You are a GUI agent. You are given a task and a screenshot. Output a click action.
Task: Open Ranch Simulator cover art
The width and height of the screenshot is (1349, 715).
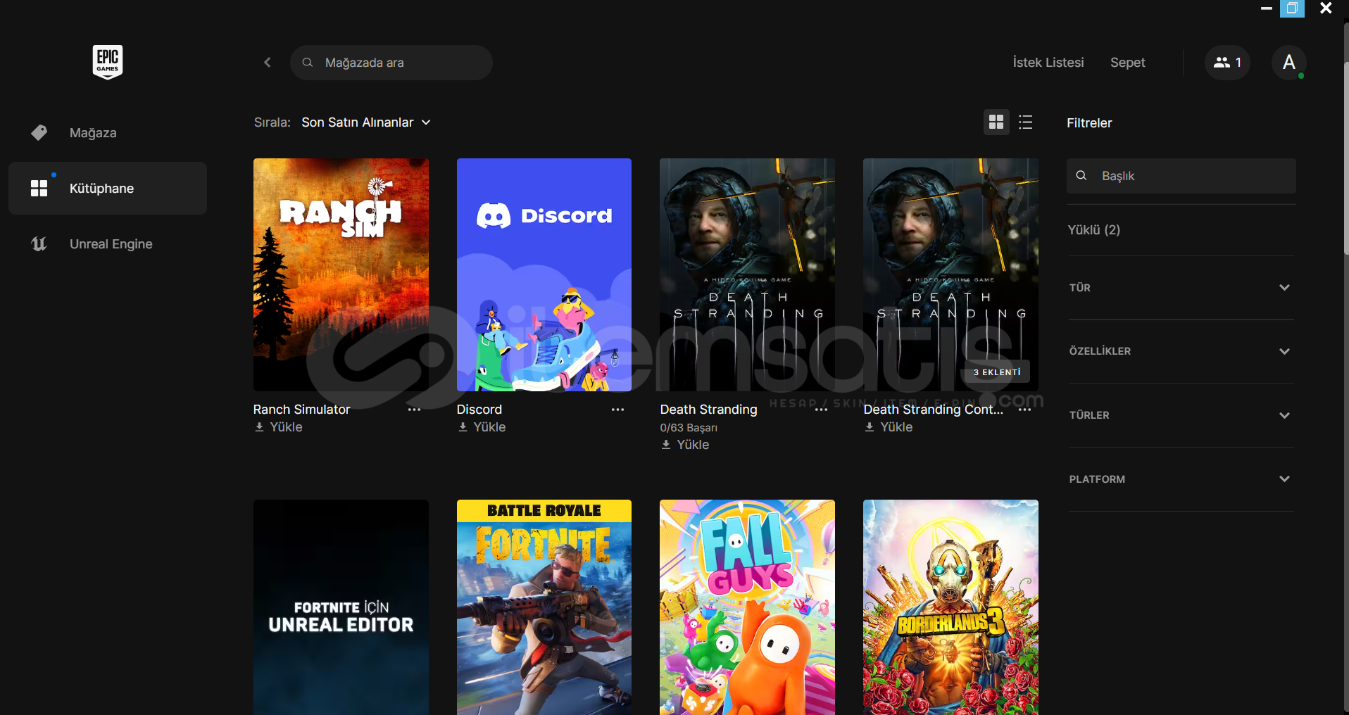coord(341,274)
